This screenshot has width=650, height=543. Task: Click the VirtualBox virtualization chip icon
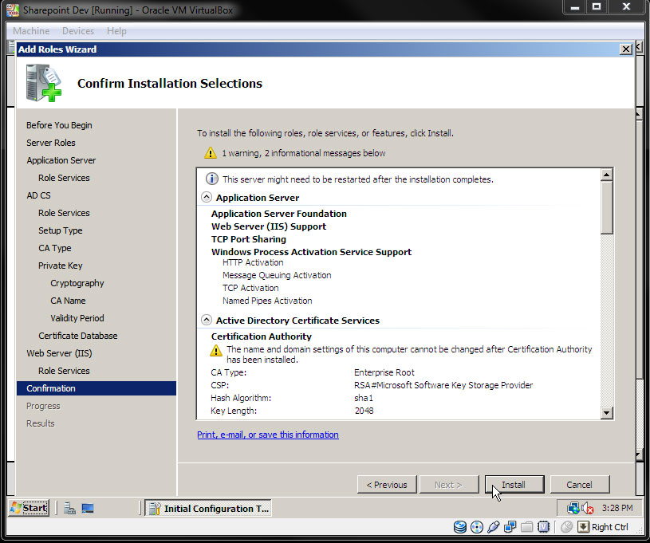point(543,527)
